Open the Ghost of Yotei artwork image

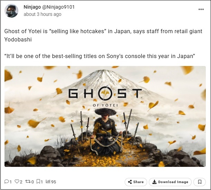click(x=105, y=116)
